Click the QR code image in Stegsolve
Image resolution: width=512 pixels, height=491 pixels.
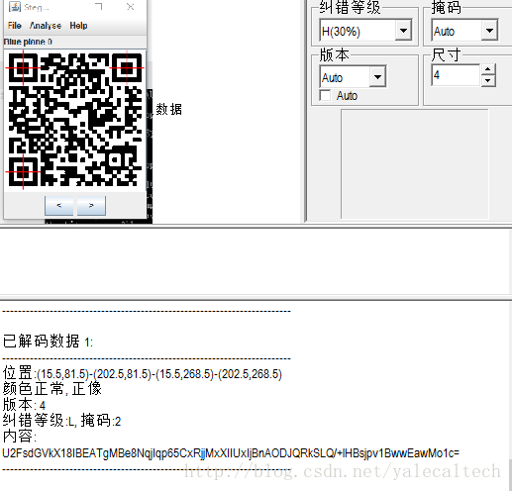(x=75, y=120)
